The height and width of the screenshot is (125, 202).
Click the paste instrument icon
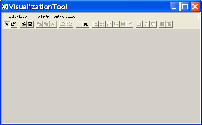46,24
